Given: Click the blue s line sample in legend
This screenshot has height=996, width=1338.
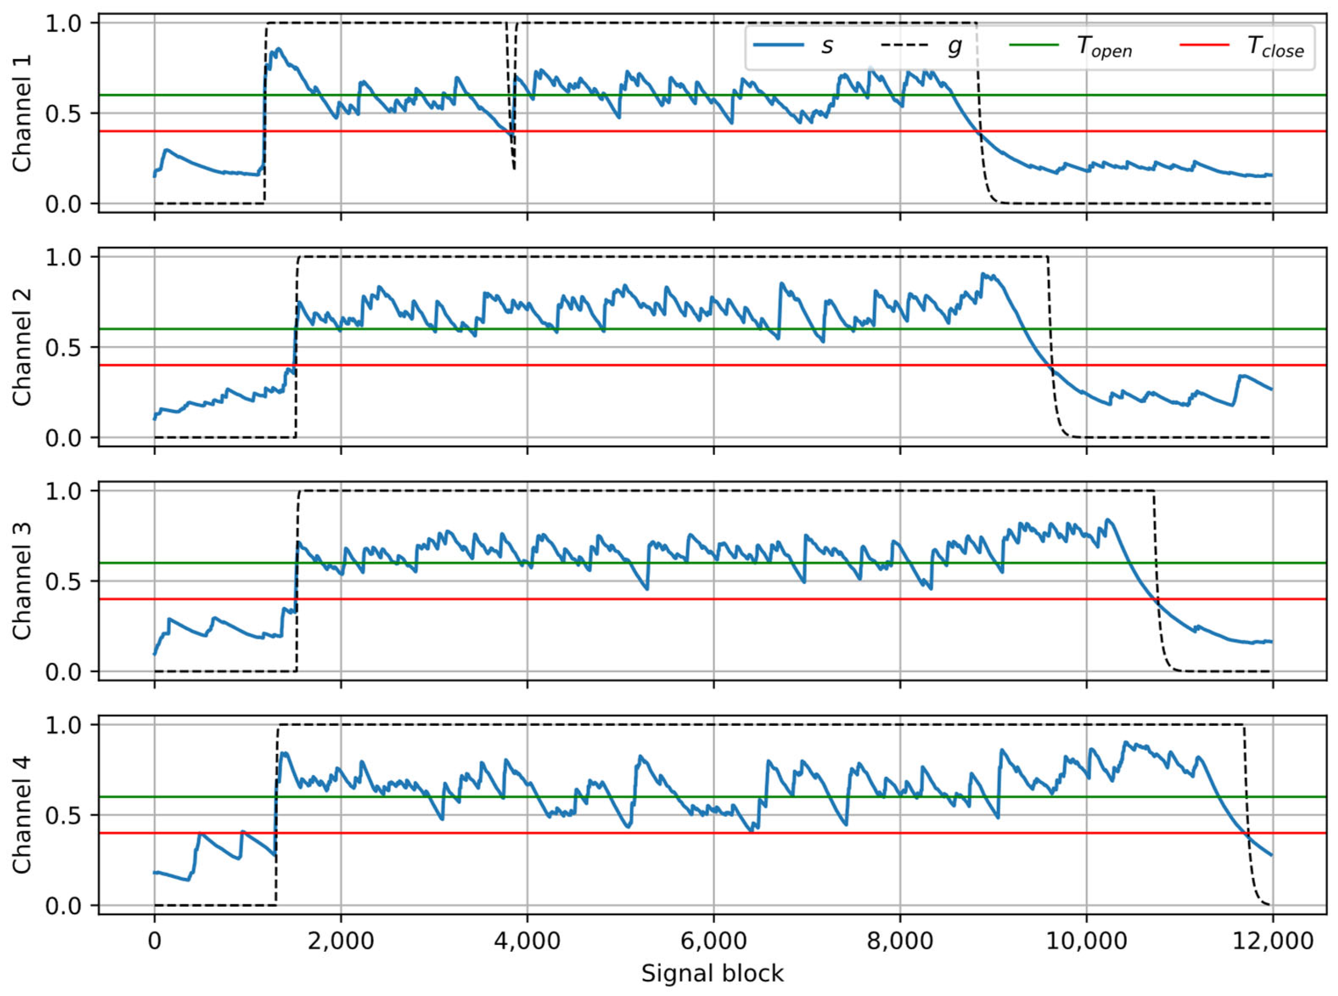Looking at the screenshot, I should 779,45.
